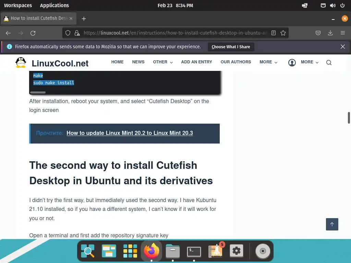
Task: Minimize the Firefox window
Action: tap(333, 19)
